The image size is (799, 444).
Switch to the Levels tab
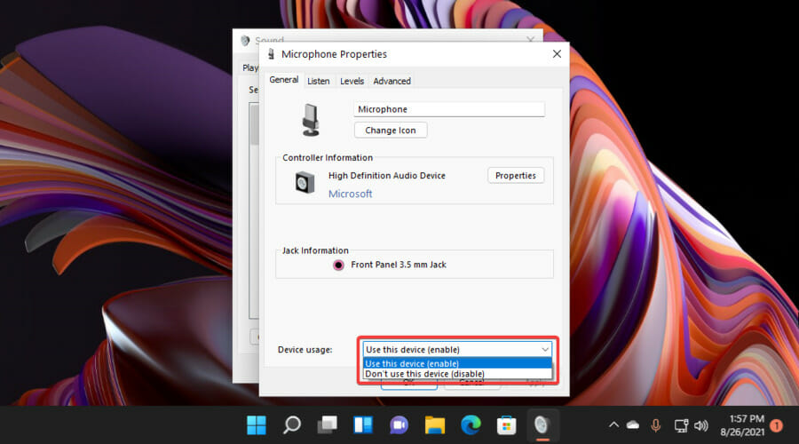click(x=352, y=81)
